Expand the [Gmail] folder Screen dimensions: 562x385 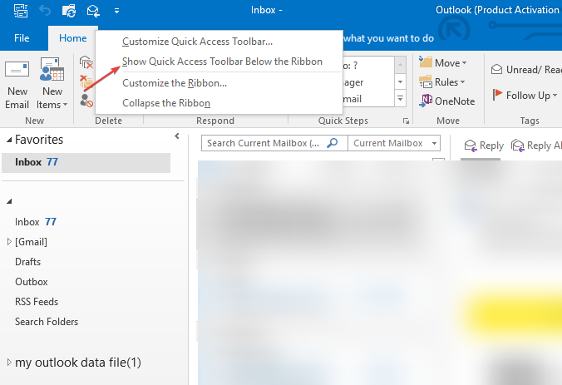[9, 242]
